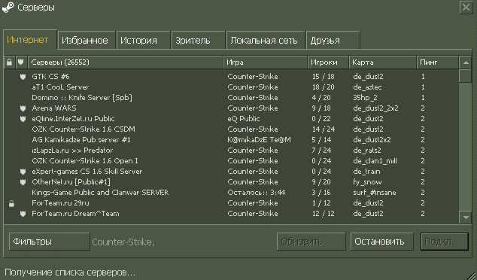Click the padlock icon on ForTeam.ru 29ru row
The image size is (477, 280).
click(x=11, y=203)
